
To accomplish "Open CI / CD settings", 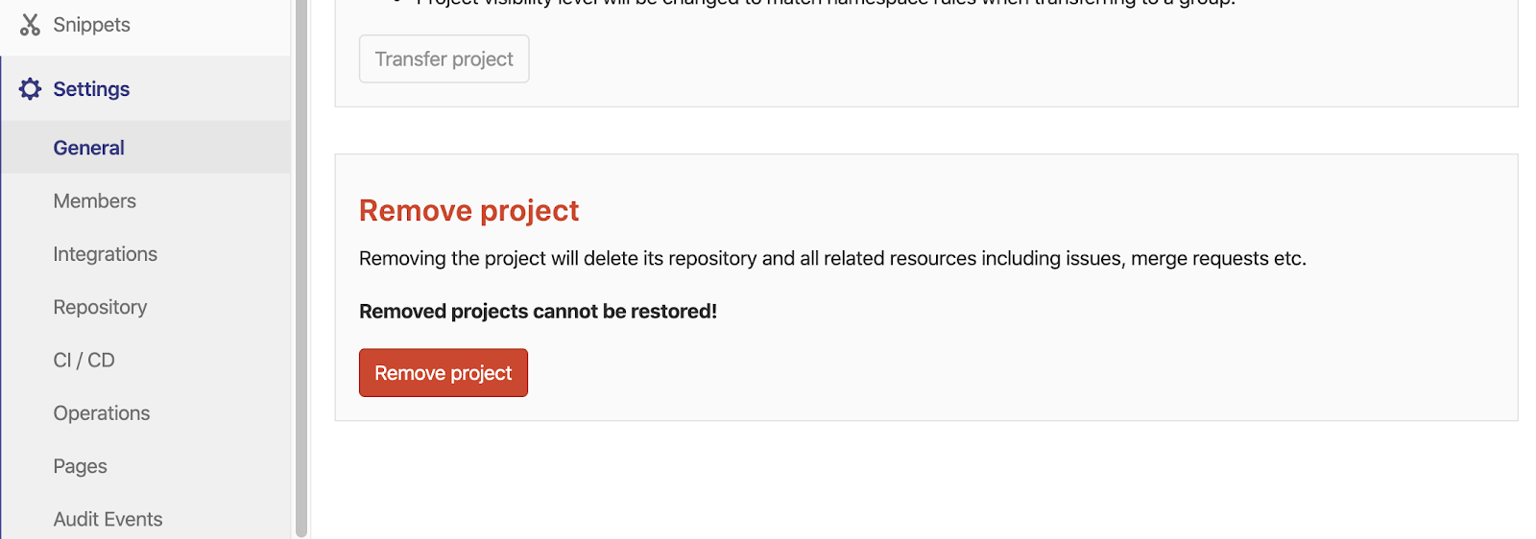I will point(84,361).
